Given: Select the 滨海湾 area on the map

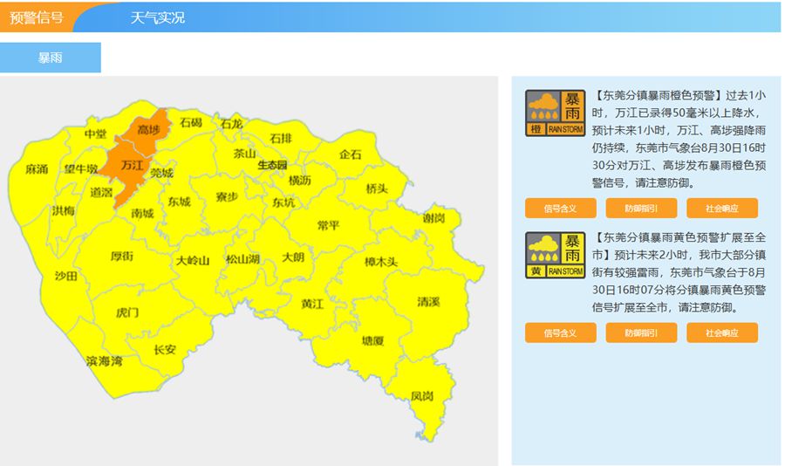Looking at the screenshot, I should tap(104, 361).
